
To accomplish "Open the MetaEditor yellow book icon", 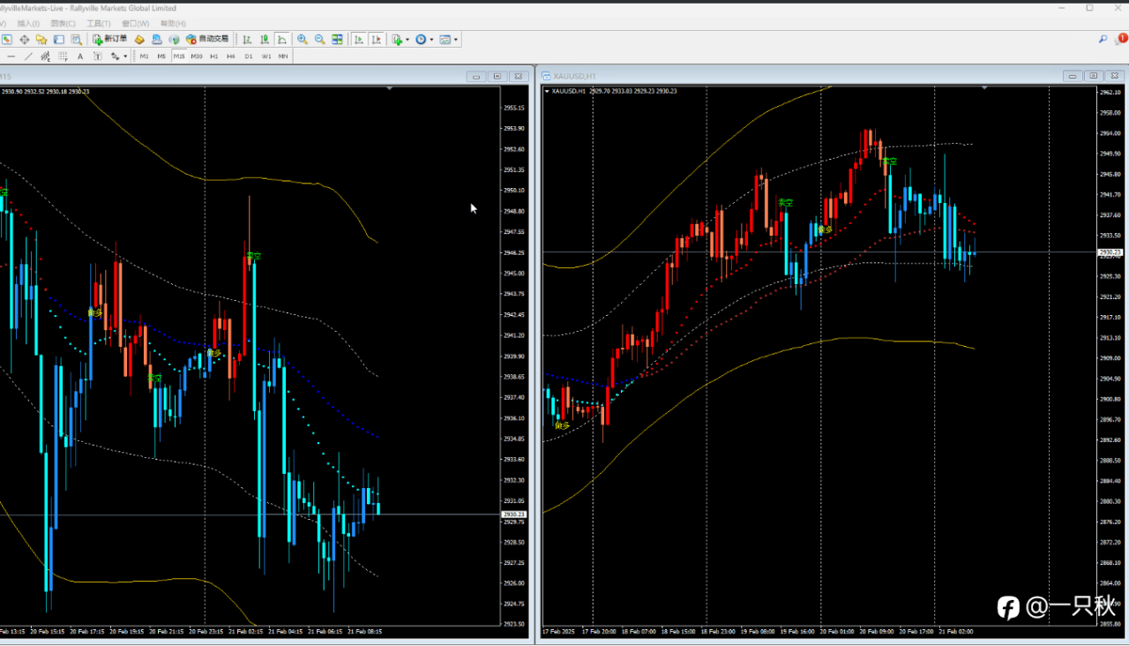I will click(139, 40).
